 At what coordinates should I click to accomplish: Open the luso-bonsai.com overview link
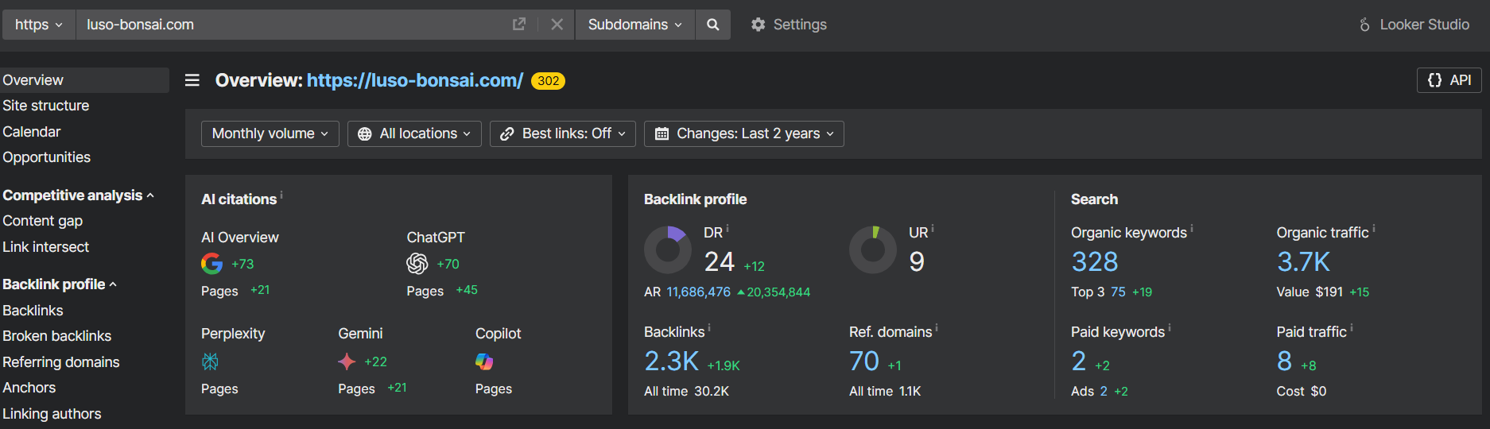(x=414, y=80)
